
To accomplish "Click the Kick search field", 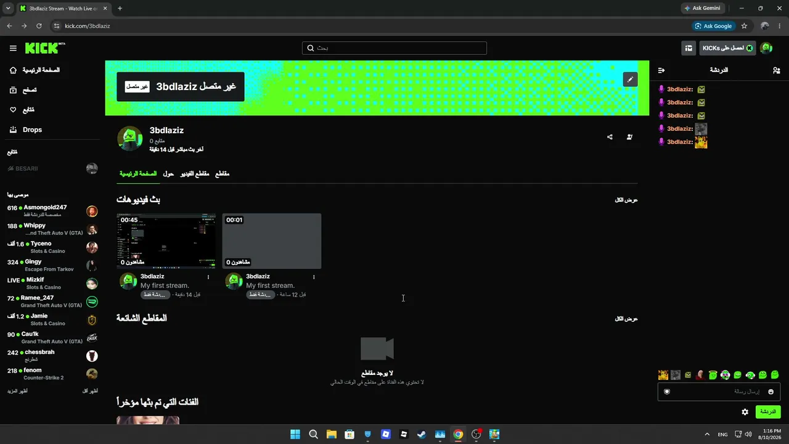I will pyautogui.click(x=394, y=48).
